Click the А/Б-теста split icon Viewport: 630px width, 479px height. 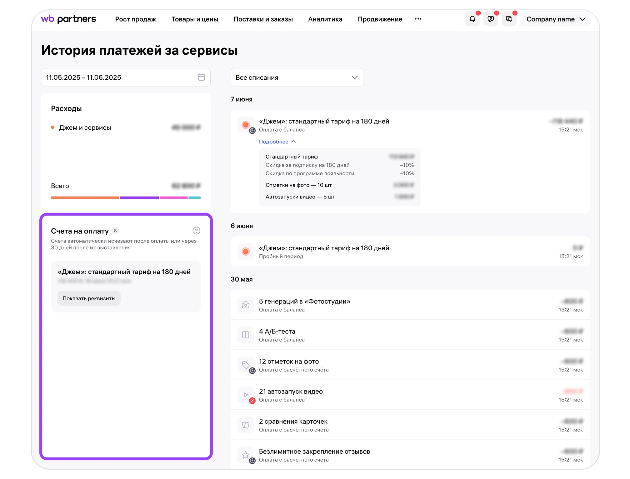(x=246, y=335)
